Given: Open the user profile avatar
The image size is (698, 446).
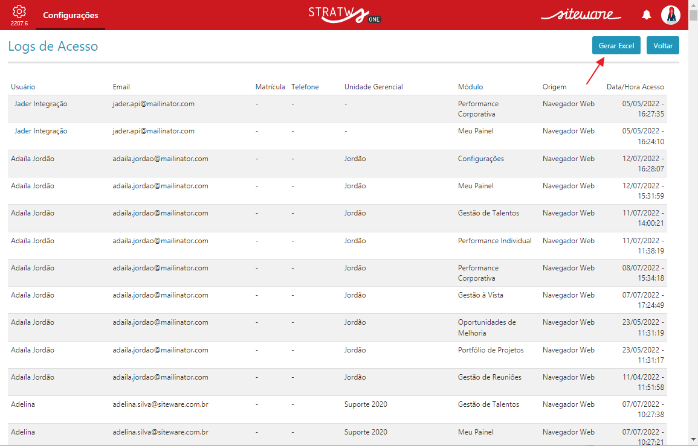Looking at the screenshot, I should click(670, 15).
